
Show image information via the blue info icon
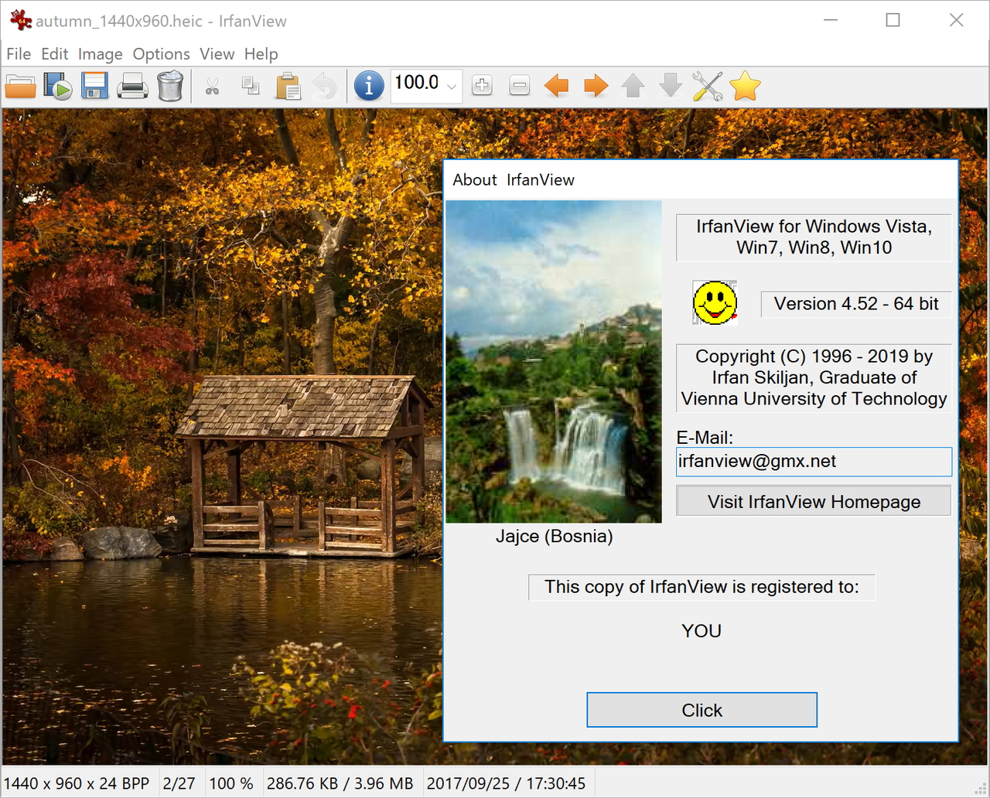(x=369, y=86)
